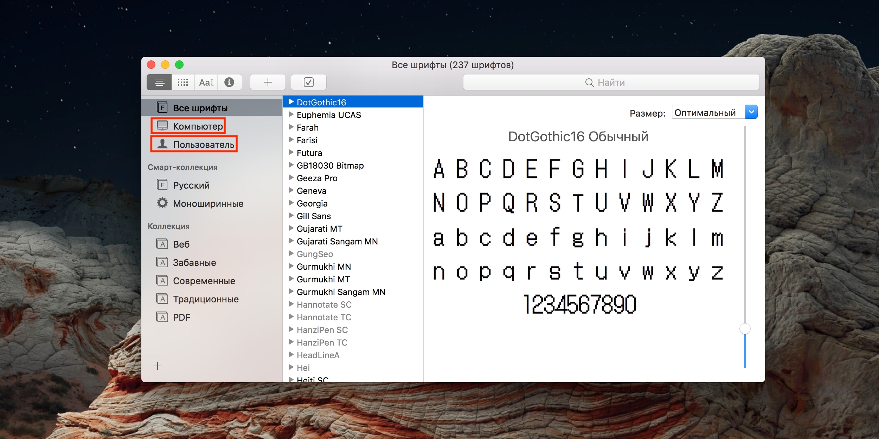Select the disabled GungSeo font

pos(353,254)
